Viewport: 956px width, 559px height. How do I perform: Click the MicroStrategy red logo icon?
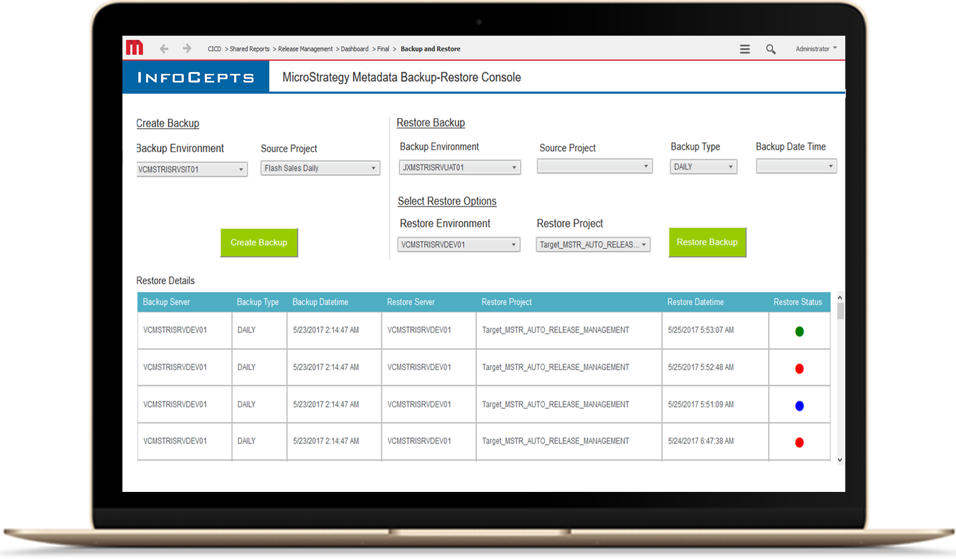135,48
